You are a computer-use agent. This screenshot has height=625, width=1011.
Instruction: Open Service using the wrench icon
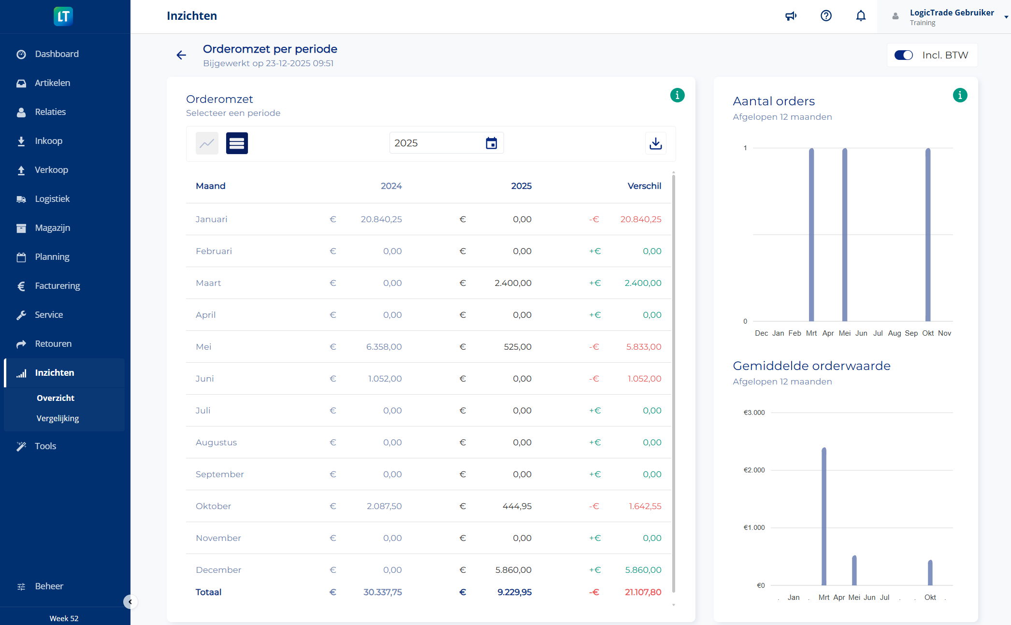click(x=21, y=314)
